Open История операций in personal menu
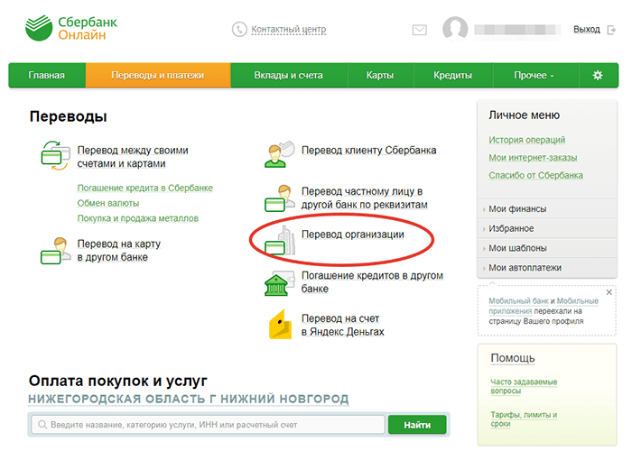The image size is (632, 451). [x=526, y=140]
